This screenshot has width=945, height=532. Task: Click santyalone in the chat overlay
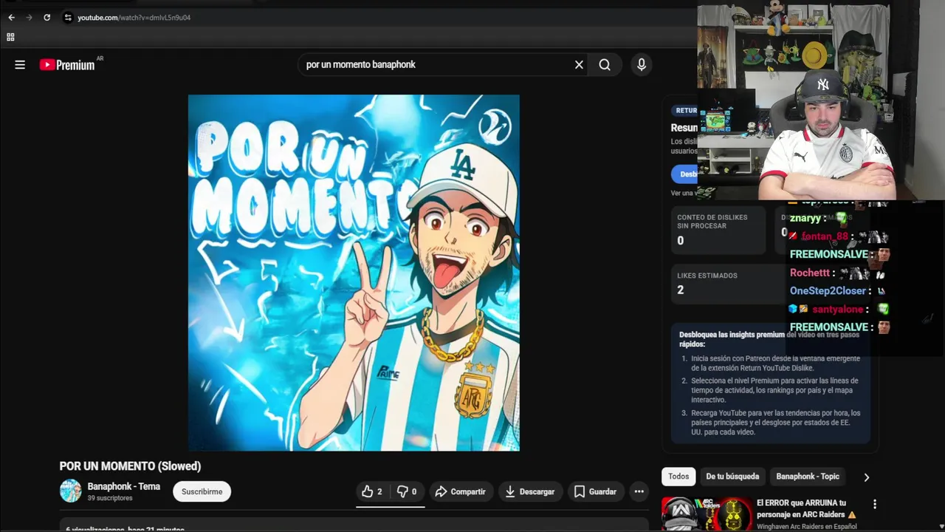(837, 310)
